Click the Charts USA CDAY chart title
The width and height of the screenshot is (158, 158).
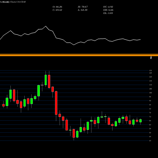(18, 2)
